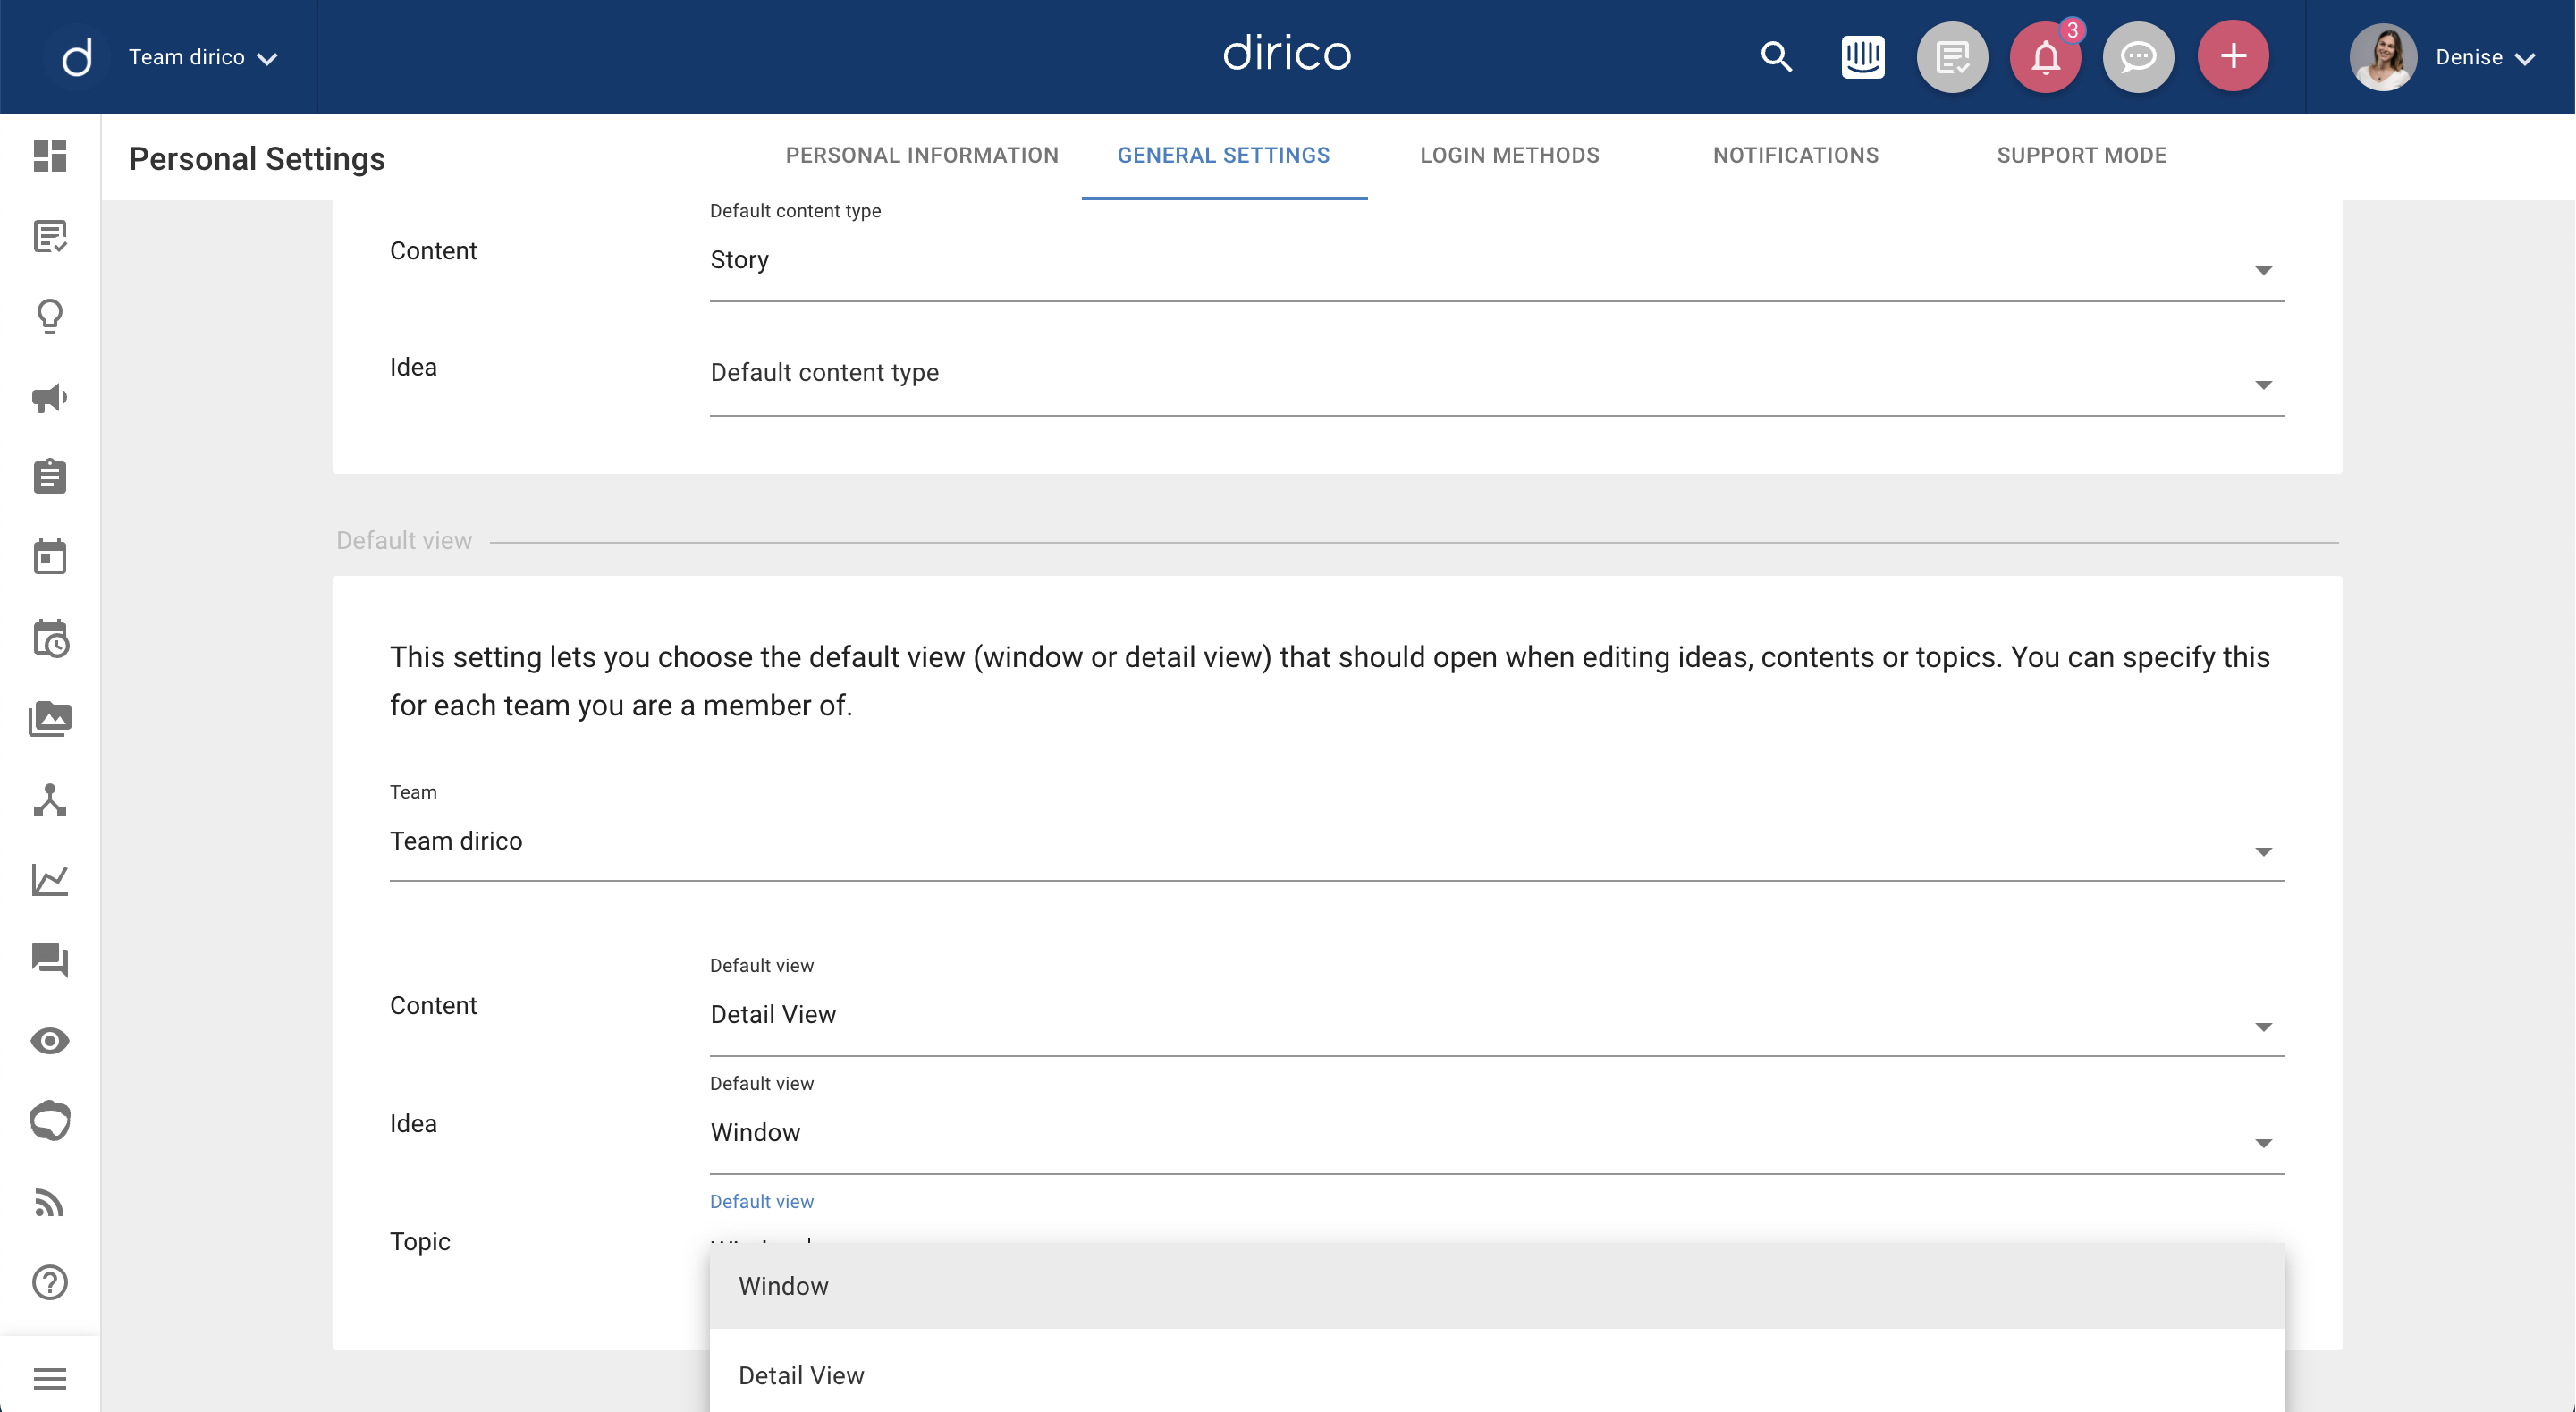This screenshot has width=2576, height=1412.
Task: Open the campaigns megaphone sidebar icon
Action: (x=50, y=398)
